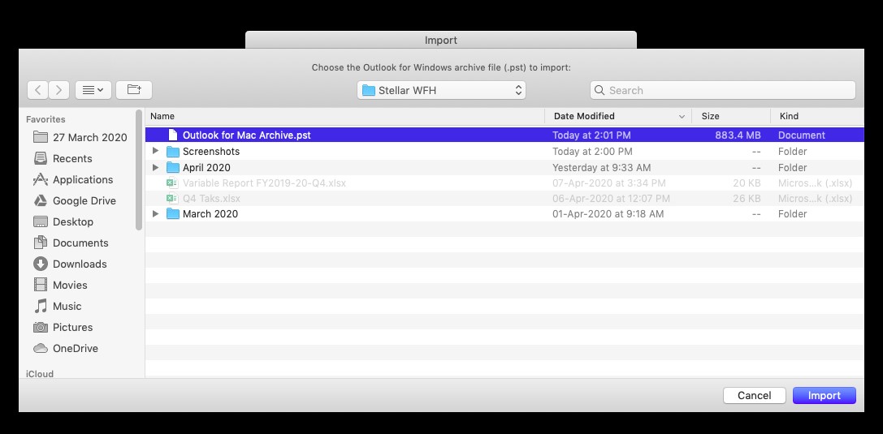The image size is (883, 434).
Task: Open Applications from Favorites sidebar
Action: pos(82,179)
